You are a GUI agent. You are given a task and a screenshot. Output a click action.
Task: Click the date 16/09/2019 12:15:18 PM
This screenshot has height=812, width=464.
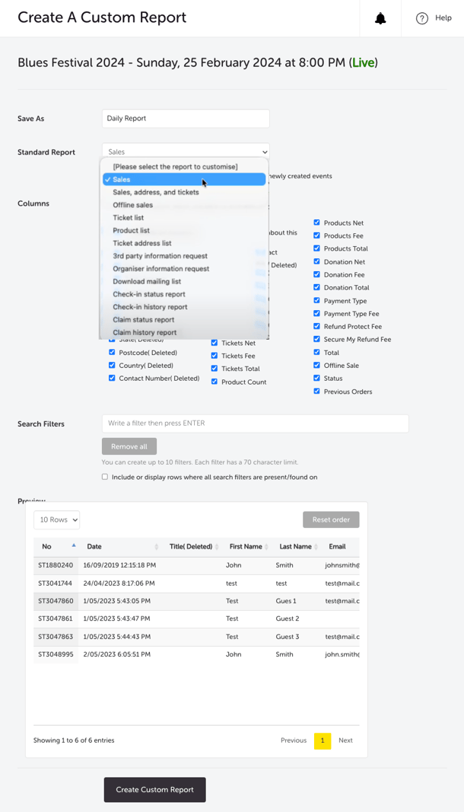[x=119, y=565]
